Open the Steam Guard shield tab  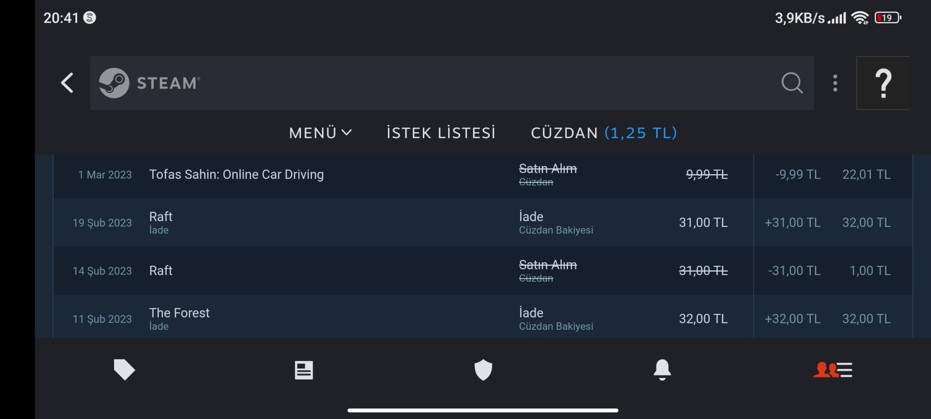[x=483, y=370]
